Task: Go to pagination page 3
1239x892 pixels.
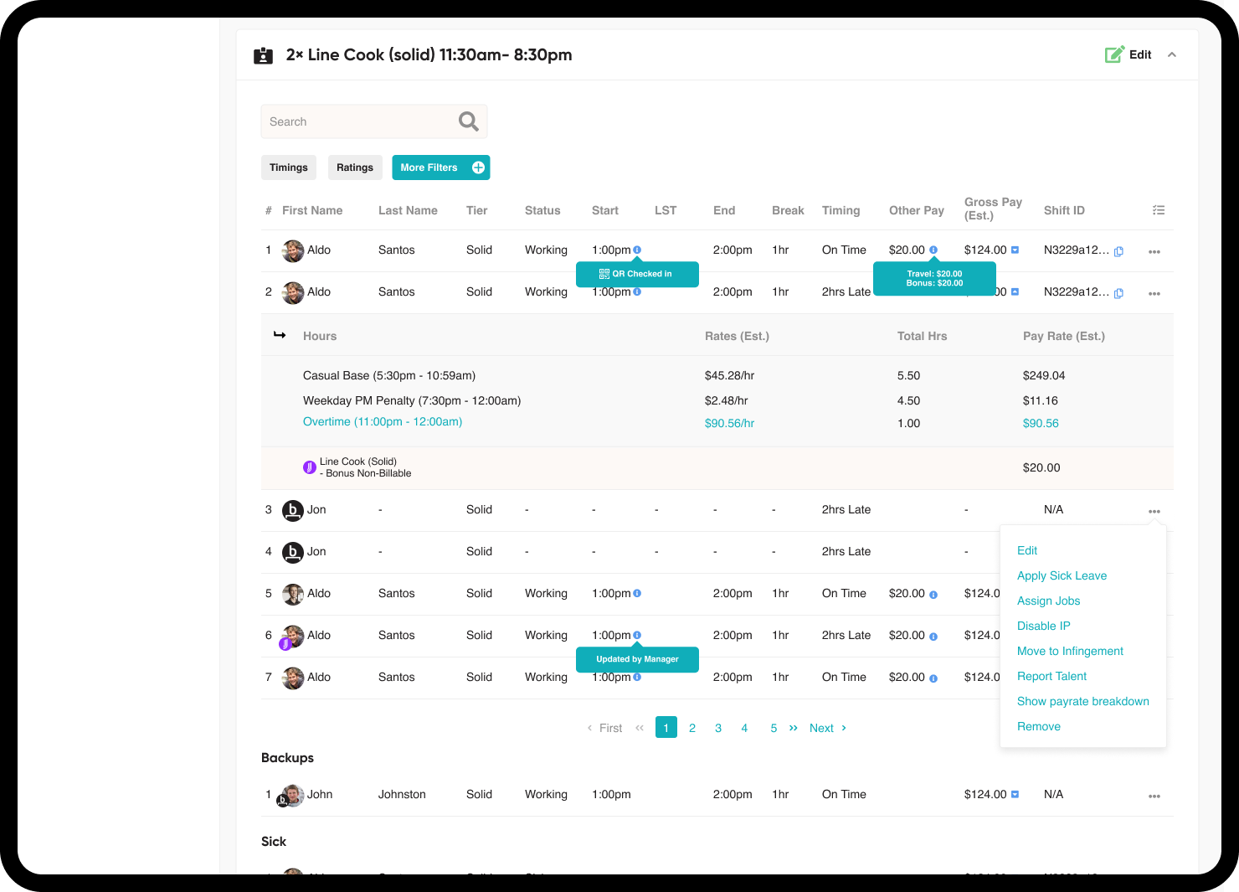Action: tap(718, 728)
